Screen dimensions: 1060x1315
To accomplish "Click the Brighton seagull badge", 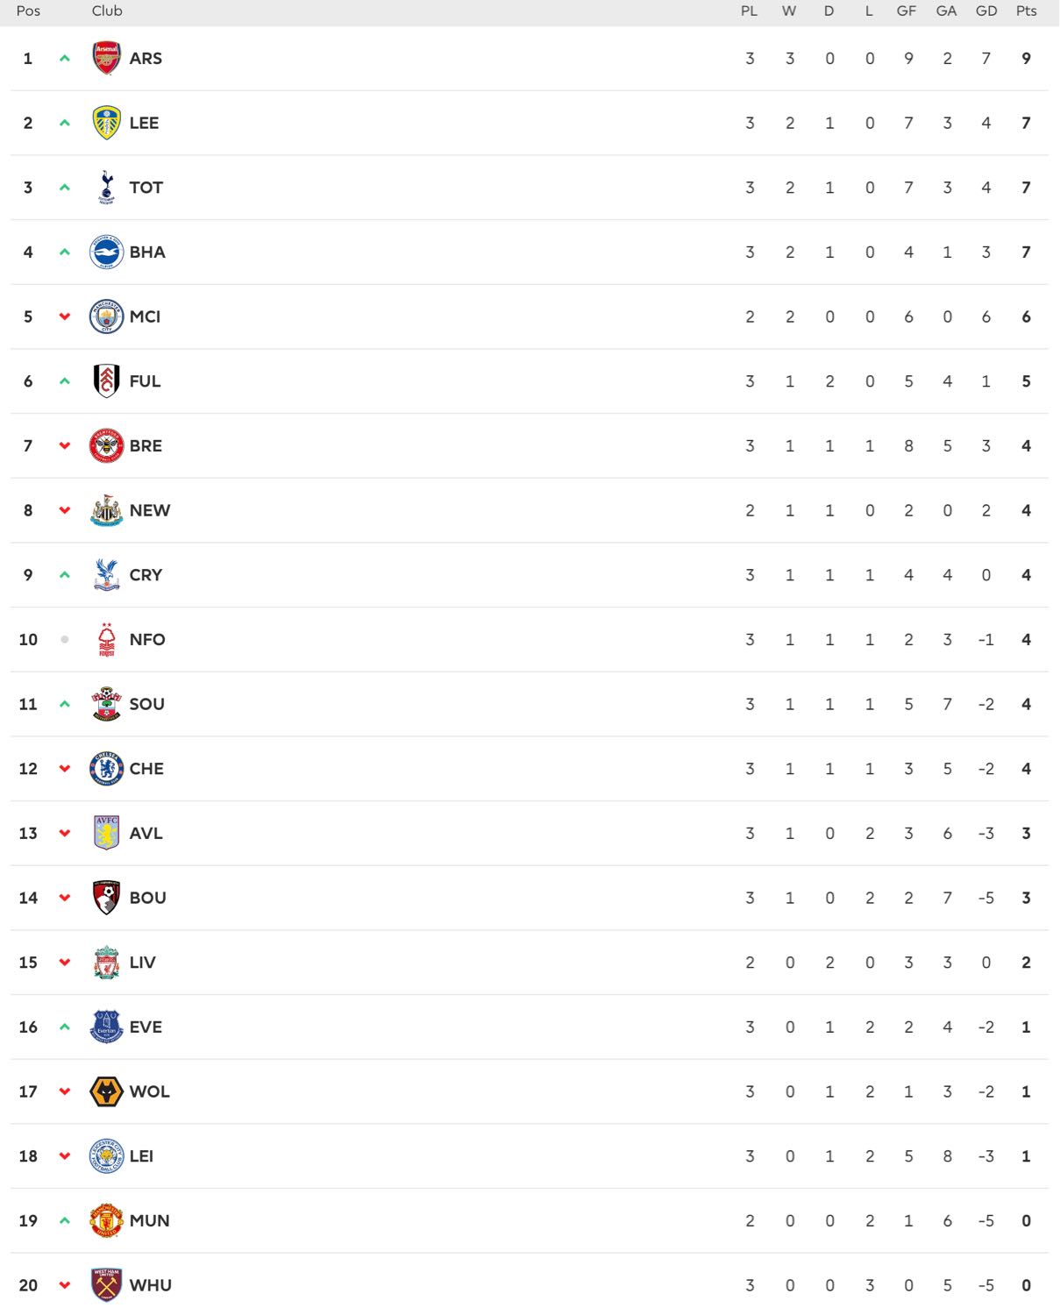I will coord(106,252).
